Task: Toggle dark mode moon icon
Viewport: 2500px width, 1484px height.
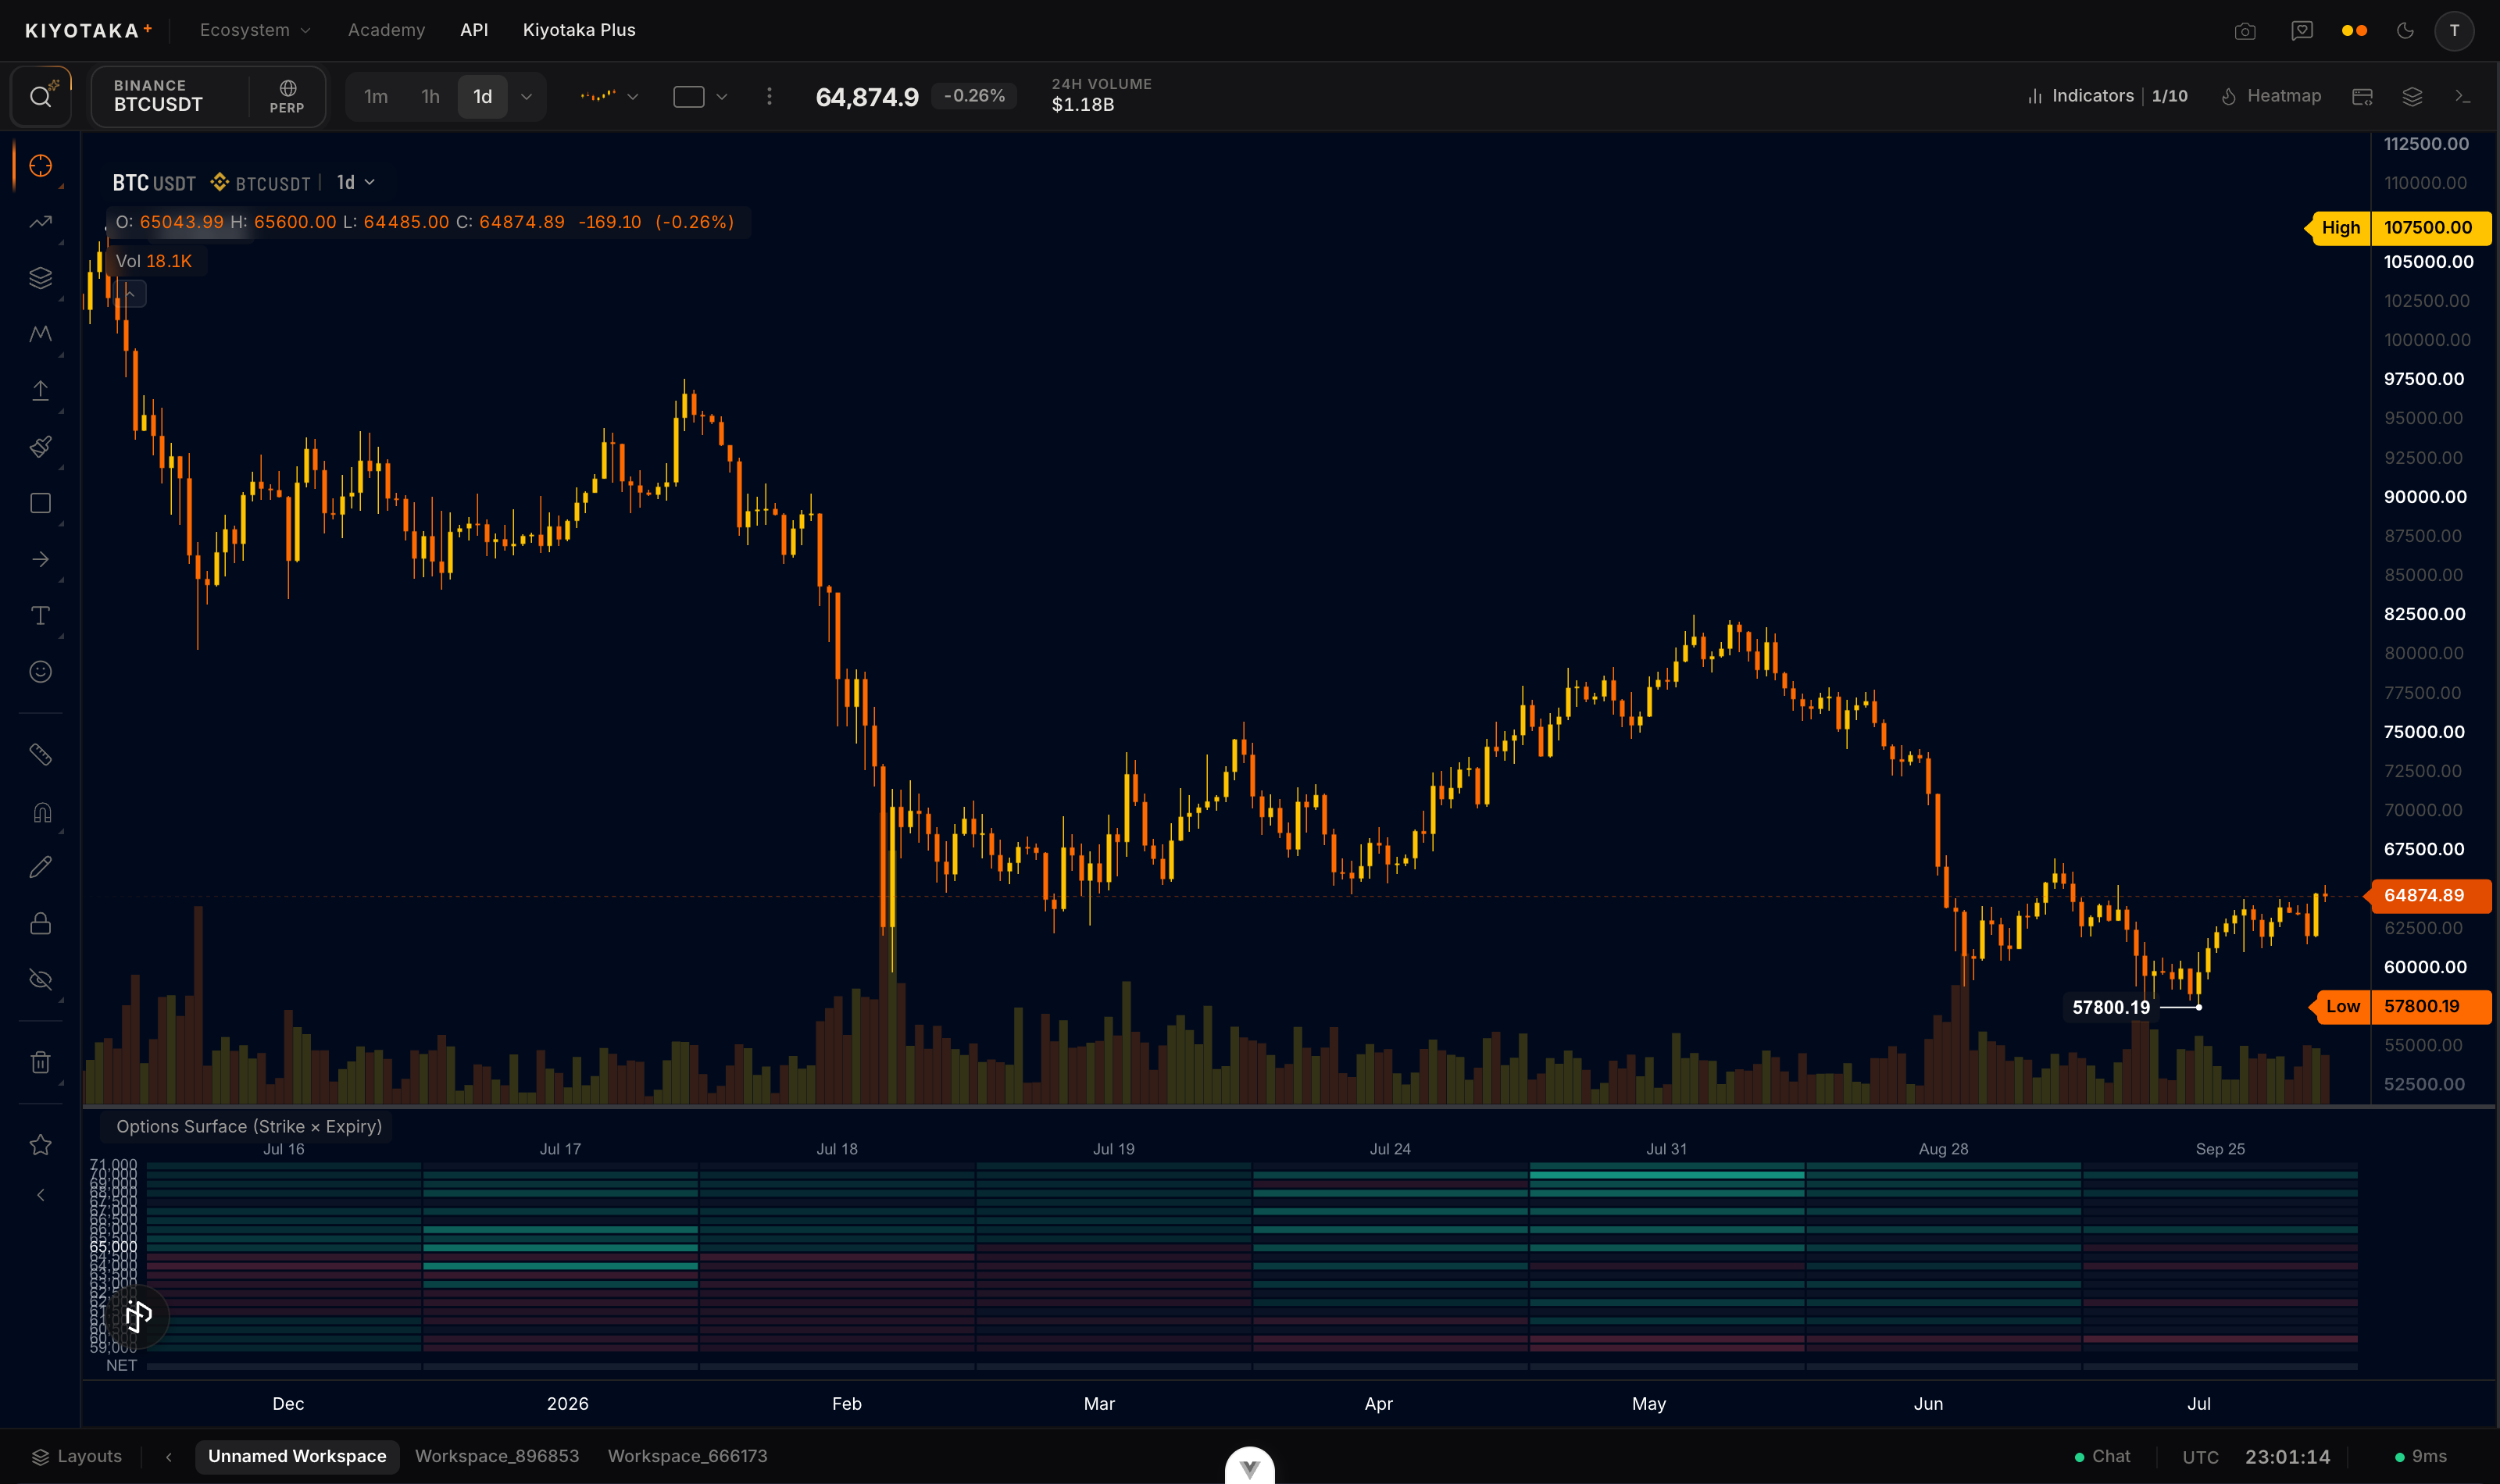Action: (2405, 31)
